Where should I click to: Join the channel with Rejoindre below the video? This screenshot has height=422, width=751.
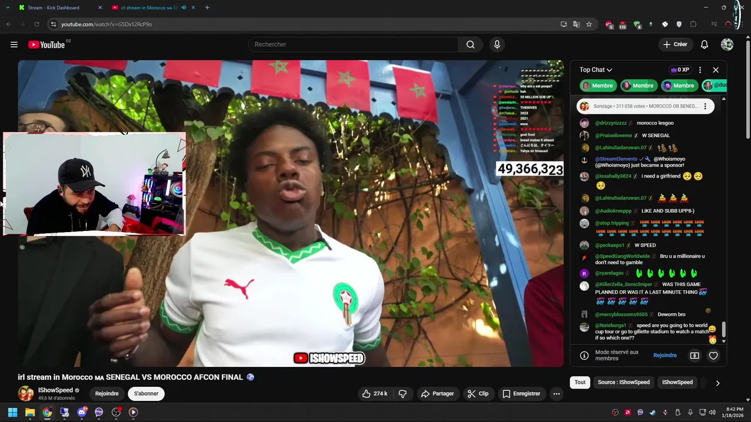coord(107,394)
